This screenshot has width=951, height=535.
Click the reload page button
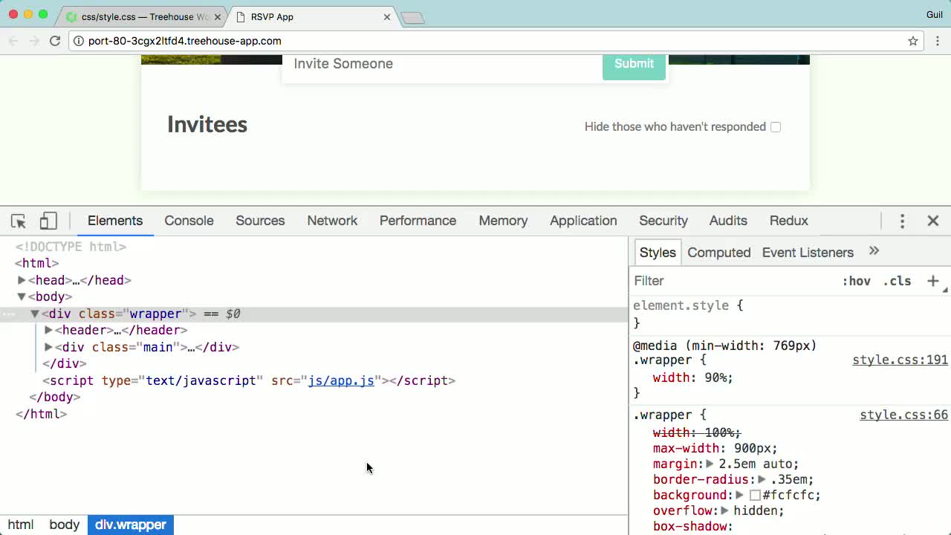[55, 42]
